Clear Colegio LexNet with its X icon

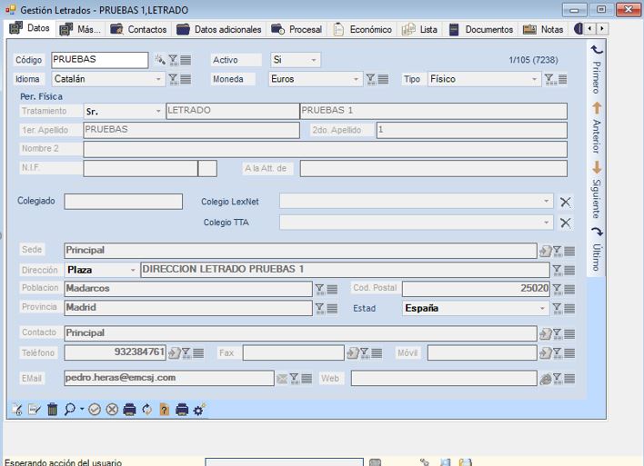[565, 202]
